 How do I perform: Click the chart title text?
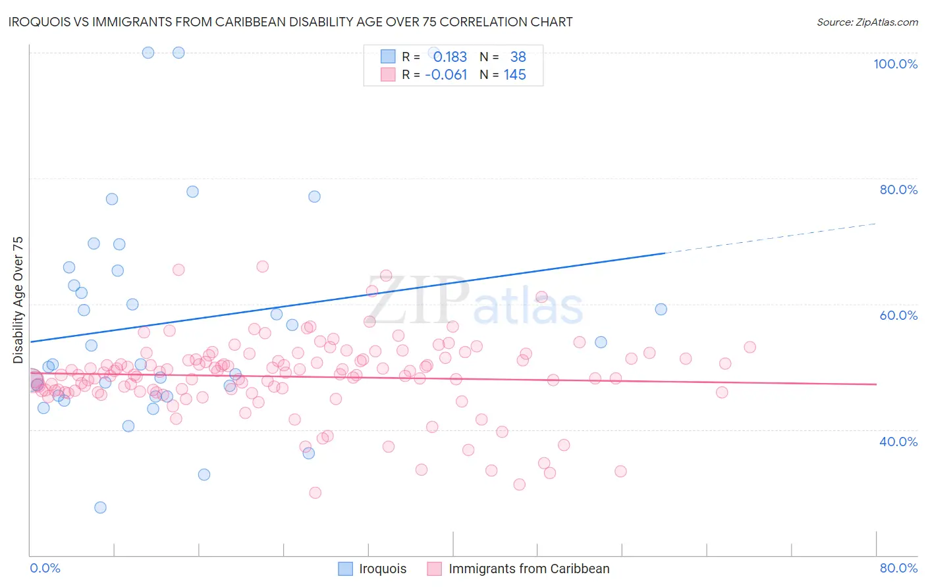coord(290,22)
